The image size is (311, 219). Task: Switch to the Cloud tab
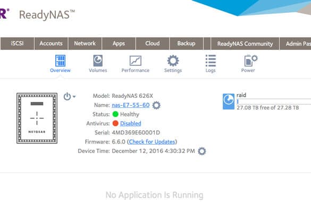153,44
